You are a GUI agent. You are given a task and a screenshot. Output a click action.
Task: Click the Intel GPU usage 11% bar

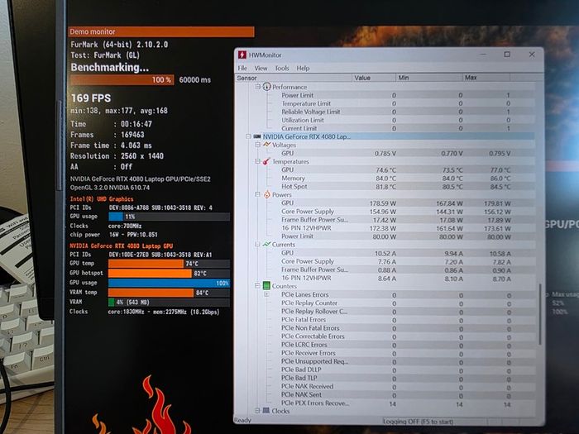coord(169,217)
